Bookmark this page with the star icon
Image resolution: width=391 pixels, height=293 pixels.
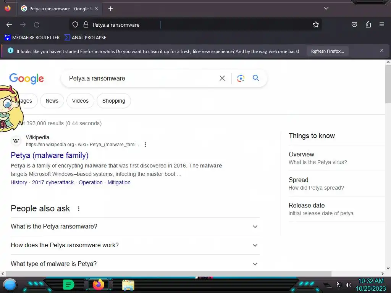pos(316,25)
